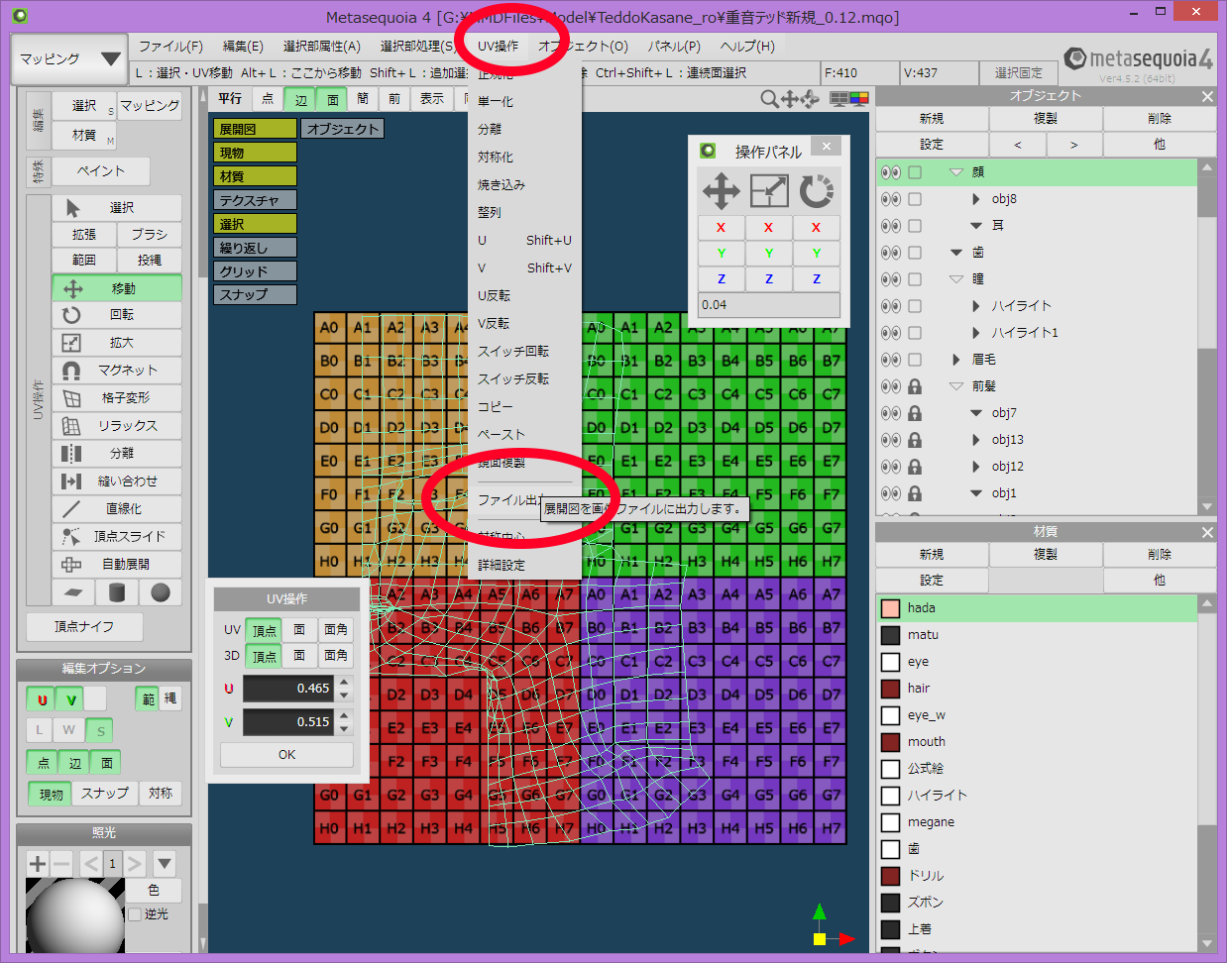Screen dimensions: 1227x963
Task: Select the 直線化 straighten tool
Action: tap(117, 509)
